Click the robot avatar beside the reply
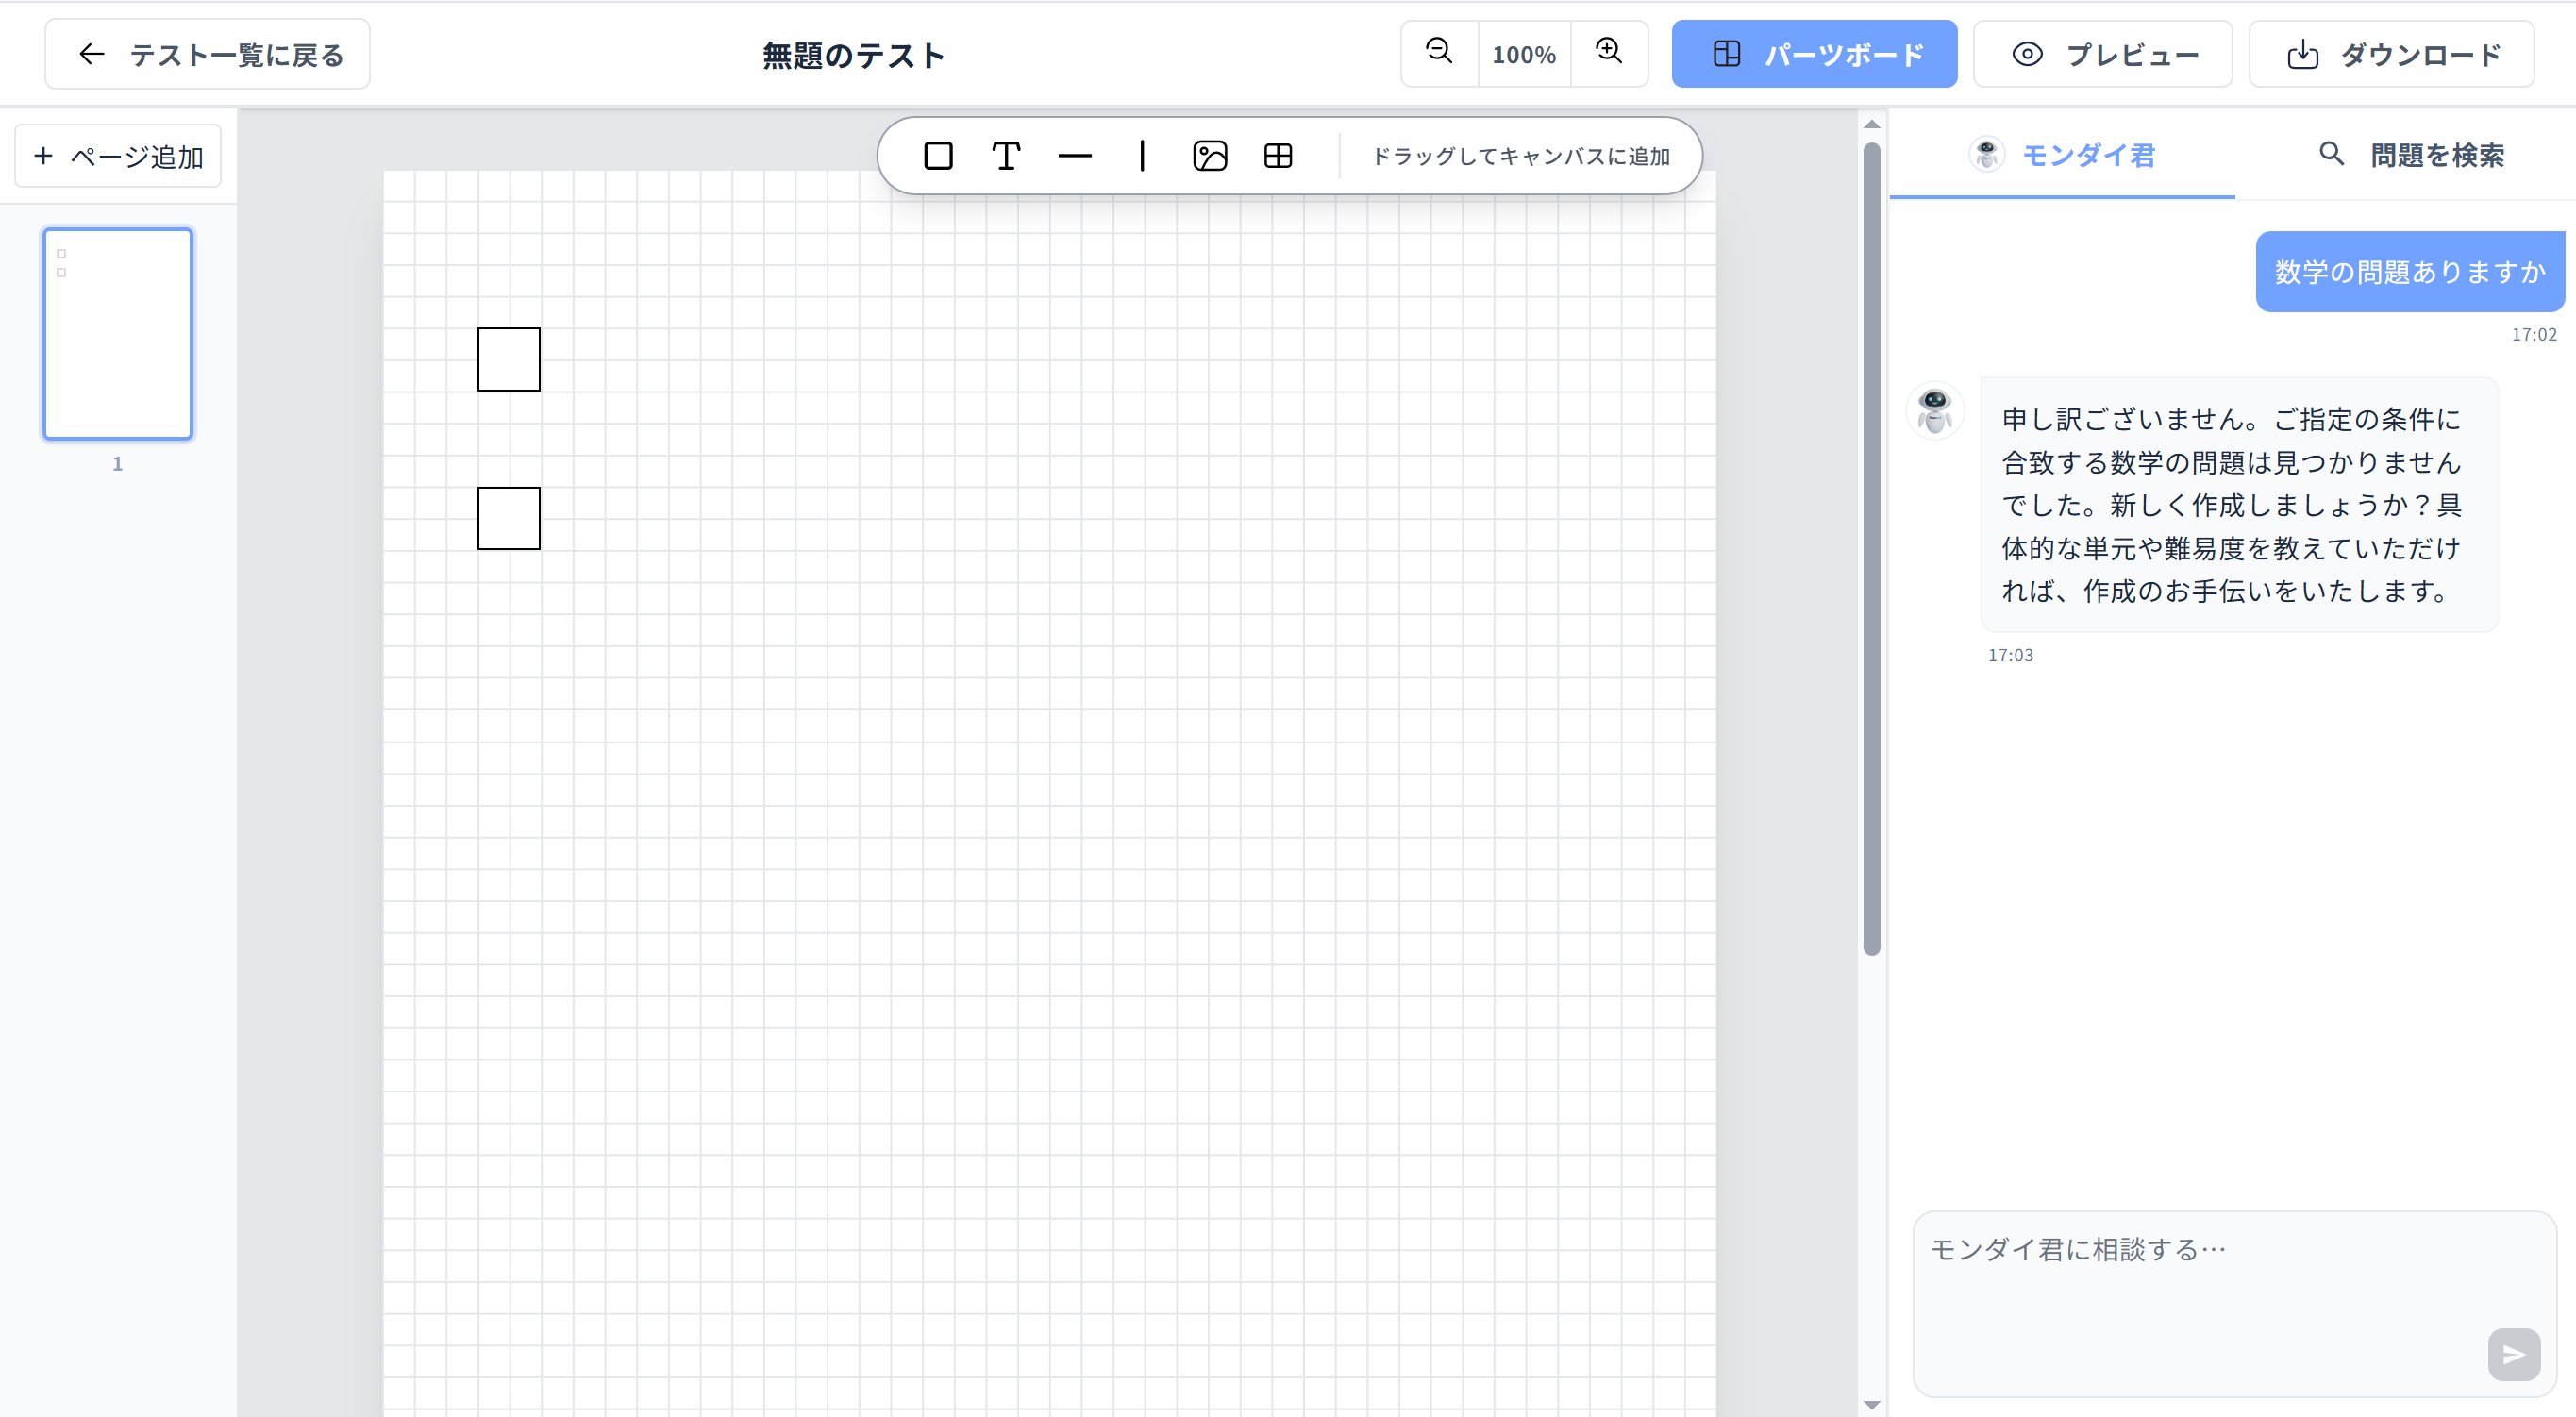 point(1935,410)
